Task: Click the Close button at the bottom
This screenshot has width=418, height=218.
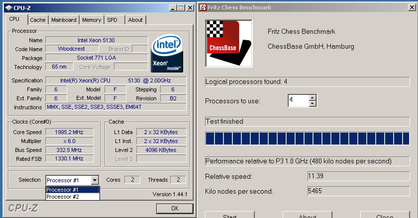Action: [x=385, y=215]
